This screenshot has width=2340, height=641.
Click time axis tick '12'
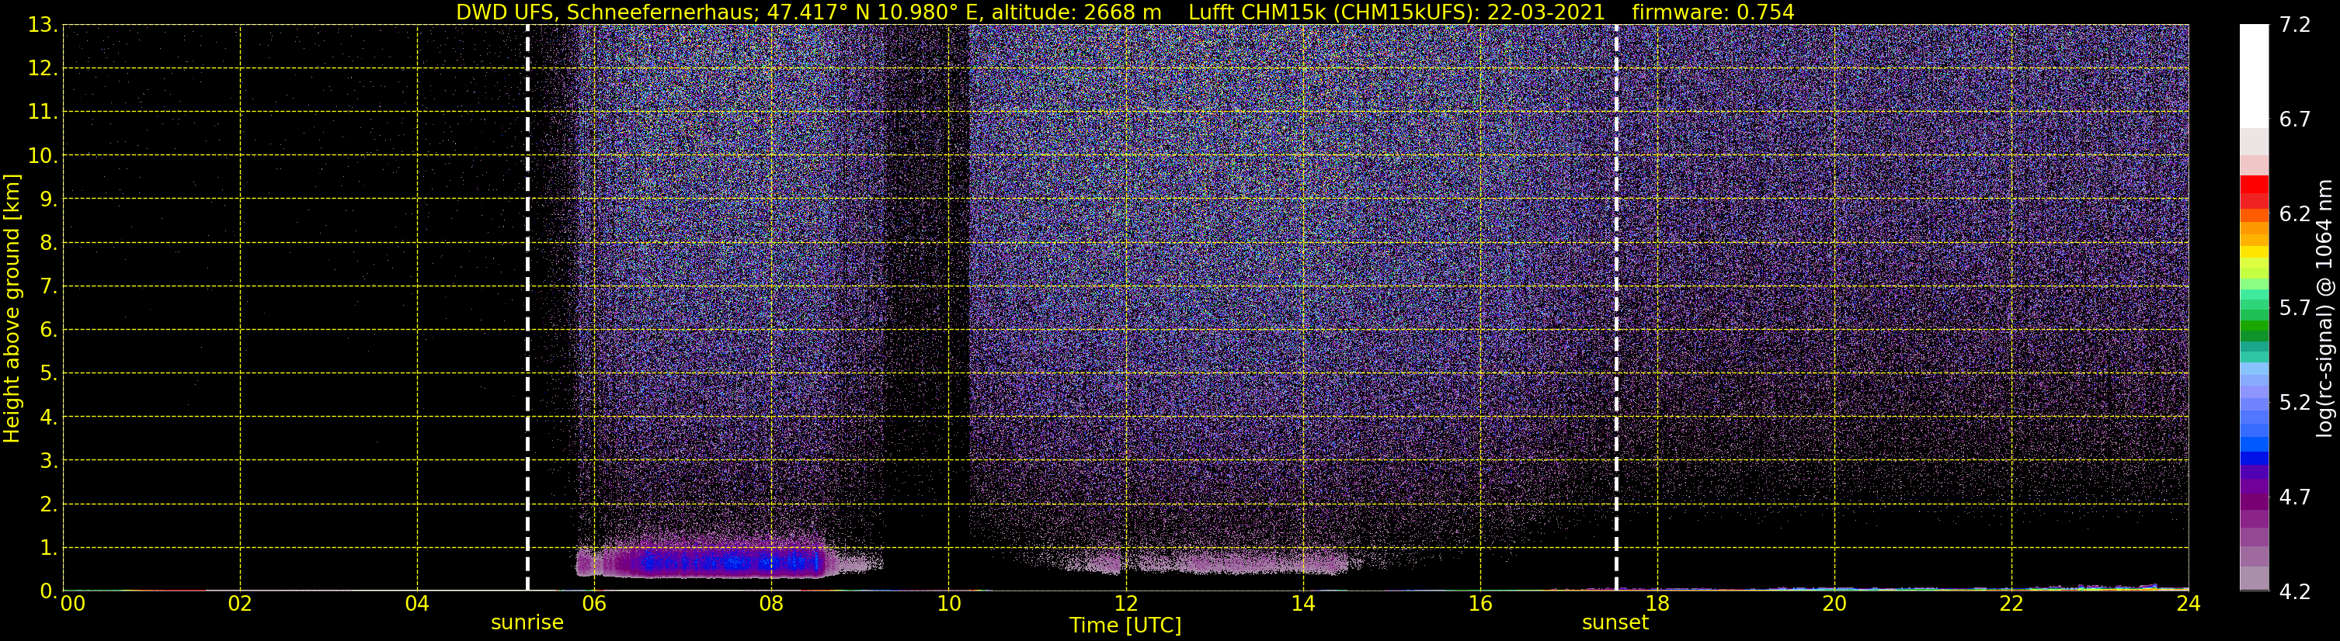click(x=1125, y=604)
